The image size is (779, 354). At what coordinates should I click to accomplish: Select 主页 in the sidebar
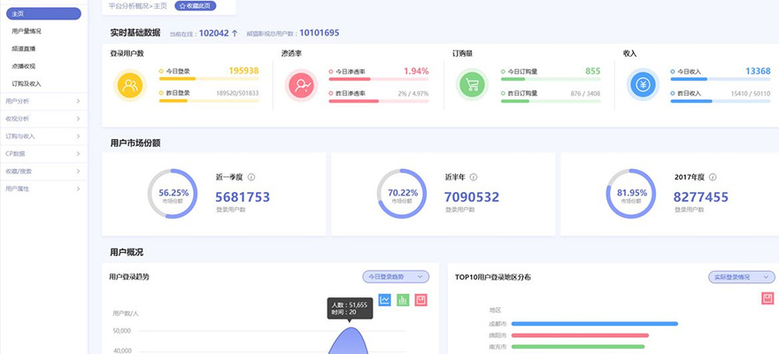[43, 14]
